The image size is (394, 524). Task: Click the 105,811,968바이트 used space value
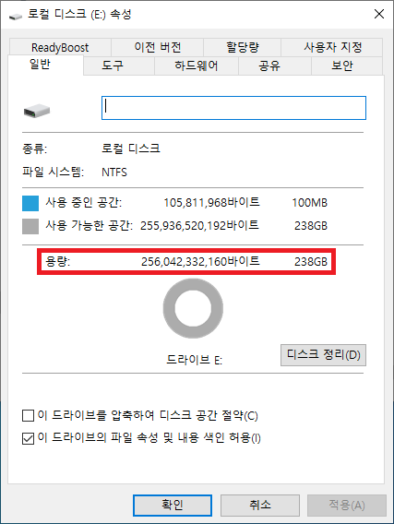coord(211,203)
